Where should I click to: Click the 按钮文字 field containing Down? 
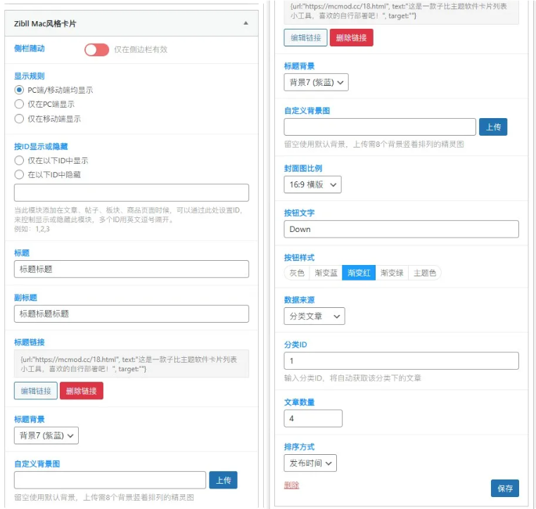click(401, 229)
